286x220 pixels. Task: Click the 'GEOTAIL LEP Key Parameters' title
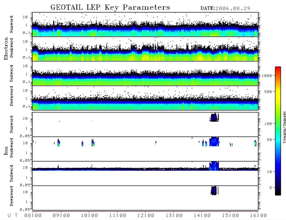point(110,7)
